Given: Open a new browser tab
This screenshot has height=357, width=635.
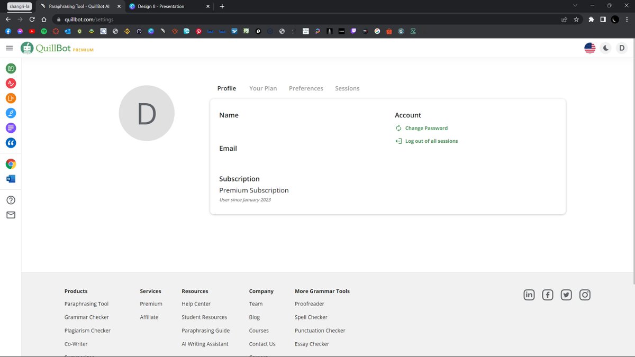Looking at the screenshot, I should (222, 6).
